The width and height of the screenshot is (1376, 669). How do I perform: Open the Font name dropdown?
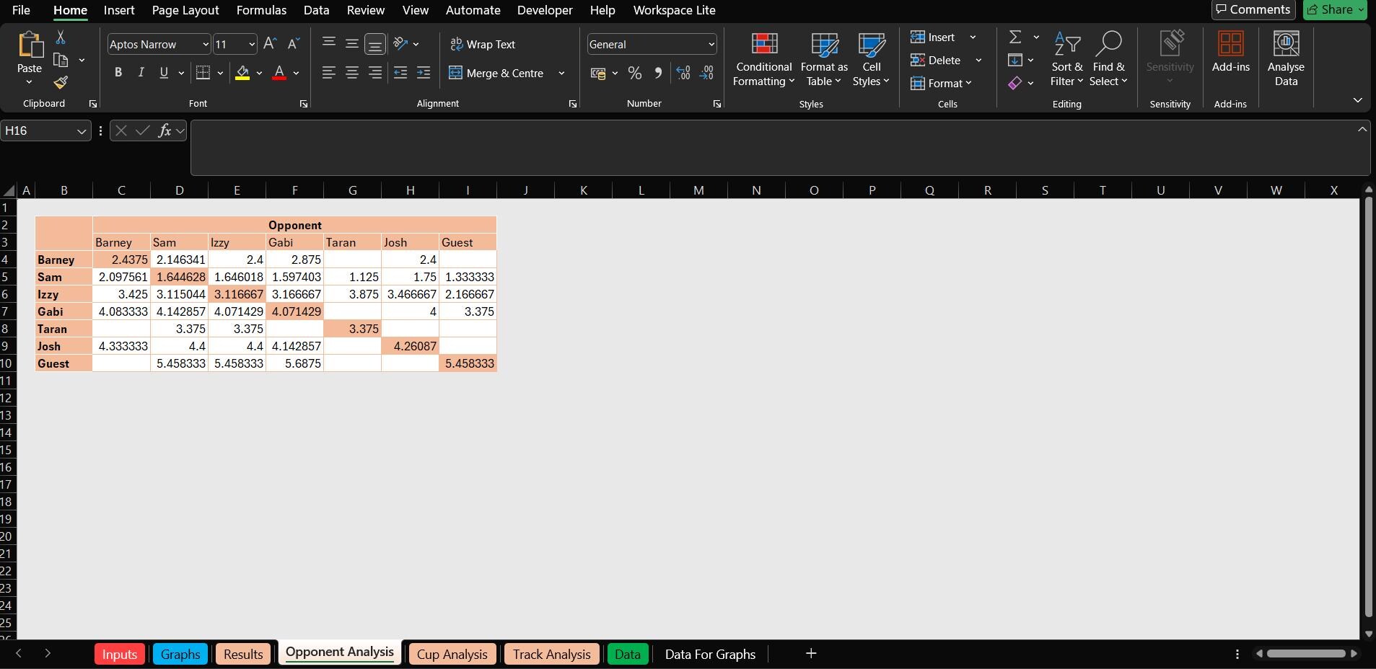(206, 44)
